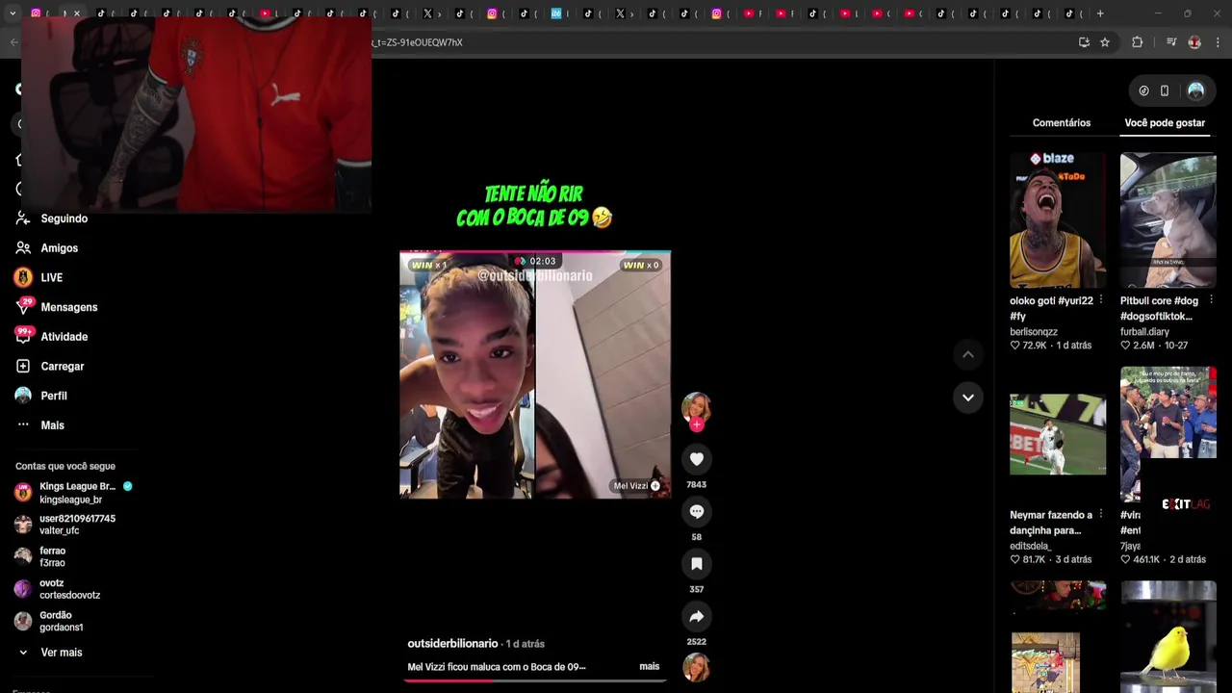Select Mensagens in the sidebar menu

[69, 307]
